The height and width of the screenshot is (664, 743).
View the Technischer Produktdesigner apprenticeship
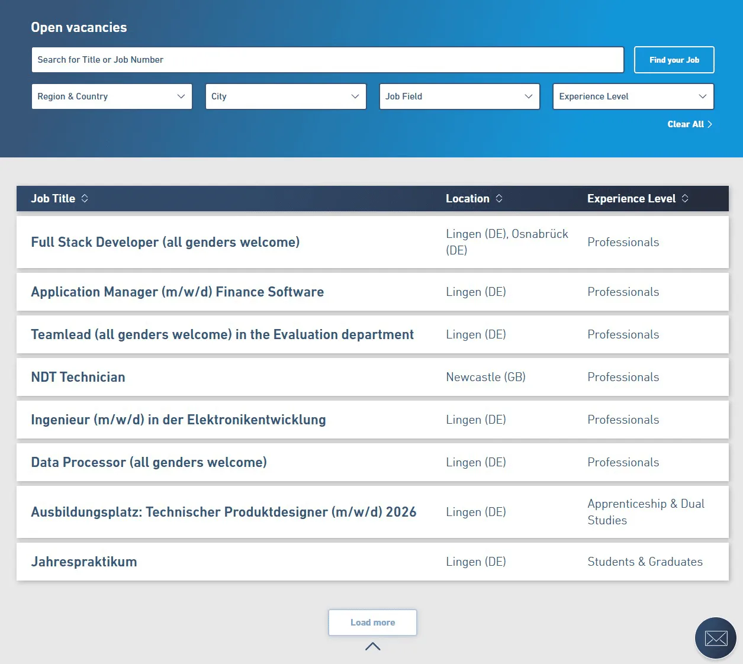pyautogui.click(x=223, y=512)
